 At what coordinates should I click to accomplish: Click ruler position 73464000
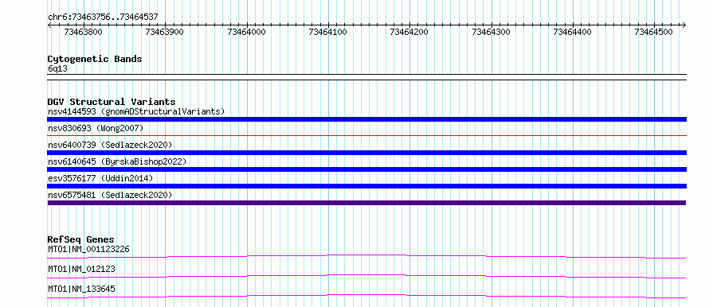(x=246, y=32)
